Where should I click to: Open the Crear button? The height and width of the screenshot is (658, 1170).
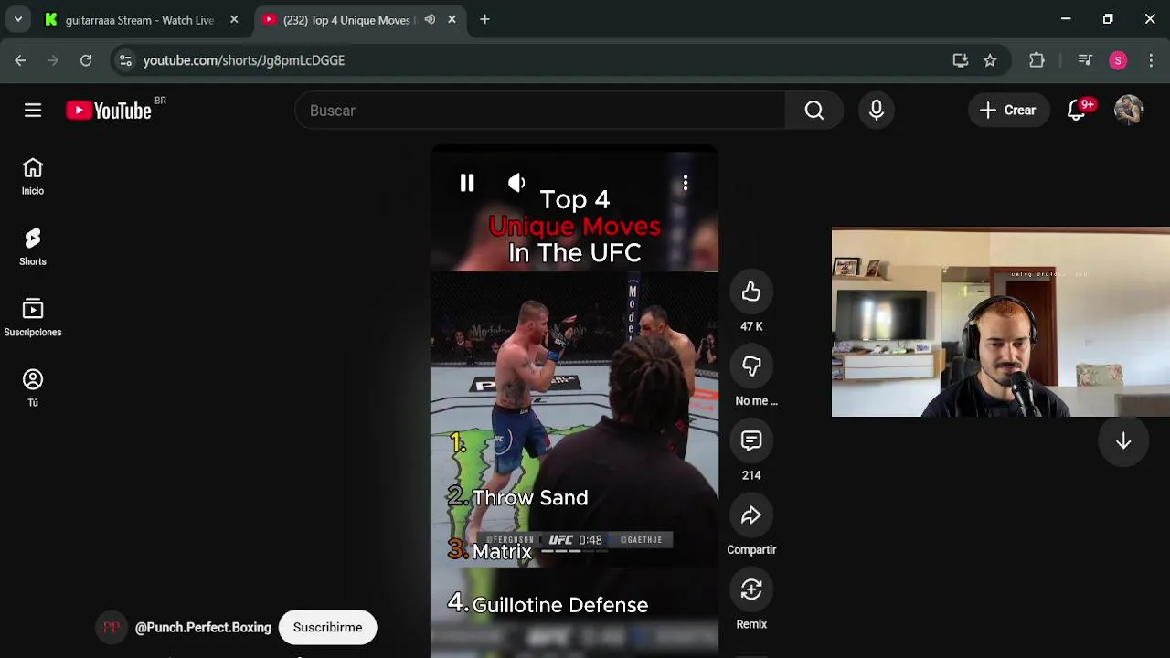pyautogui.click(x=1008, y=111)
